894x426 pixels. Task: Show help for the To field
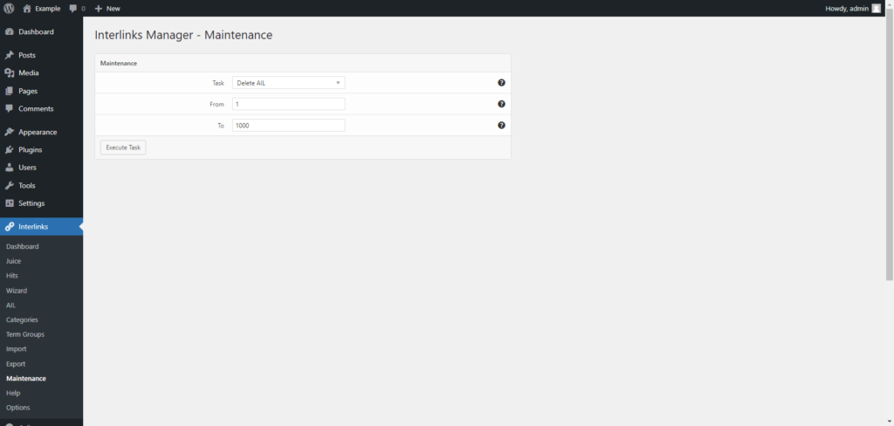[x=501, y=126]
